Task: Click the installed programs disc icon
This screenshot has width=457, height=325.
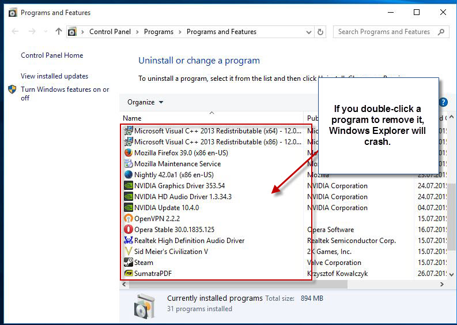Action: (145, 306)
